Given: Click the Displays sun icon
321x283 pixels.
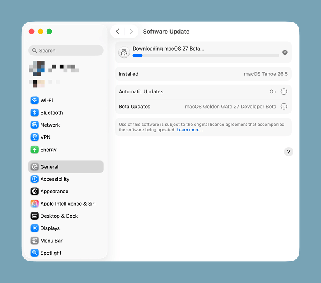Looking at the screenshot, I should coord(35,228).
